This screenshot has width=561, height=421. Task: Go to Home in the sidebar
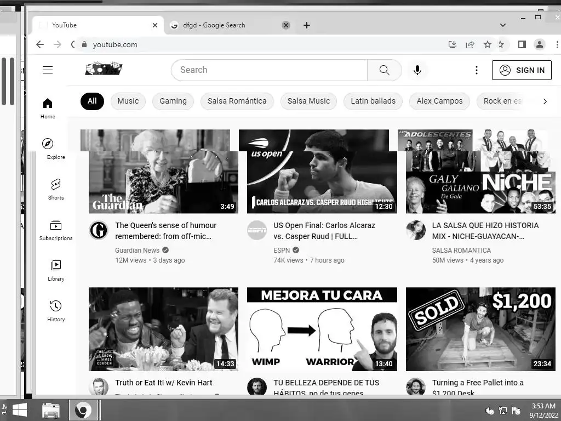coord(48,109)
